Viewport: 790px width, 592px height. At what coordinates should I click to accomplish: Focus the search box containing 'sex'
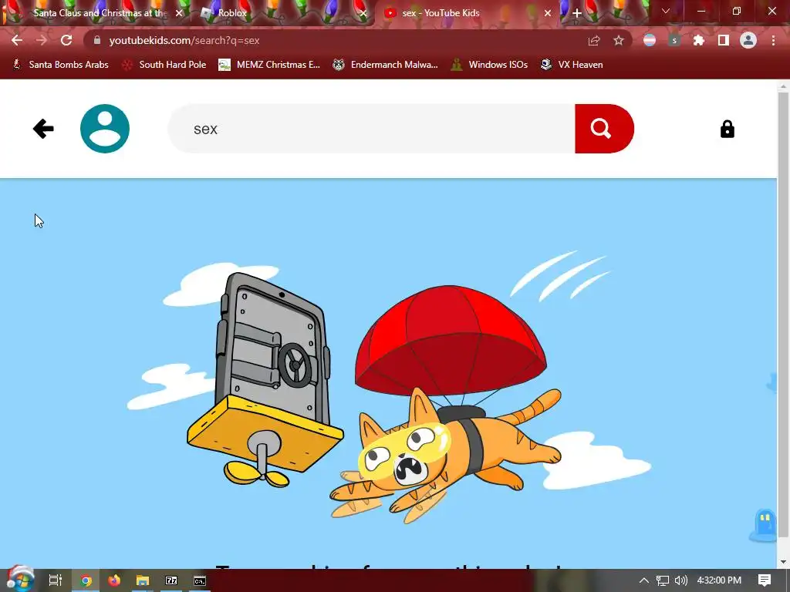tap(371, 129)
